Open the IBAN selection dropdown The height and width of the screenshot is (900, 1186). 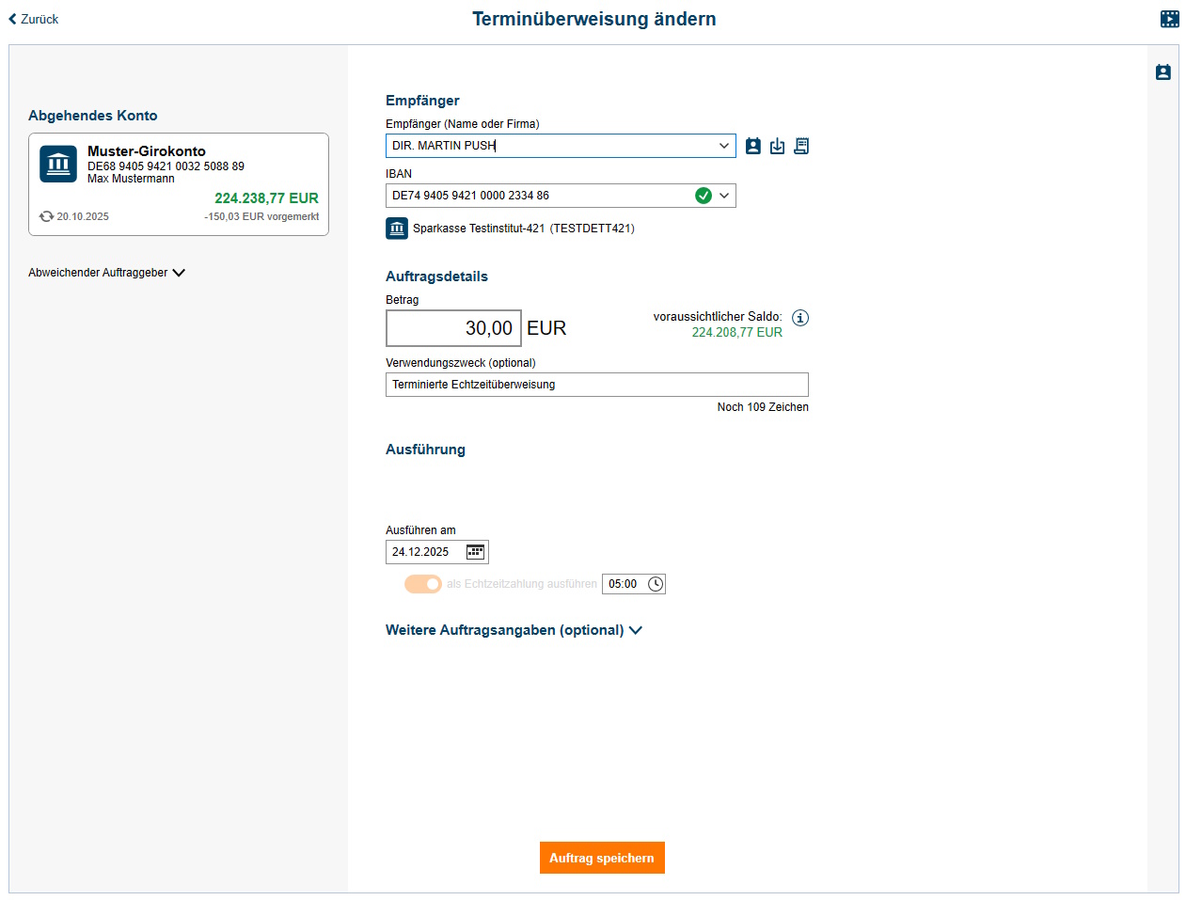pyautogui.click(x=724, y=195)
